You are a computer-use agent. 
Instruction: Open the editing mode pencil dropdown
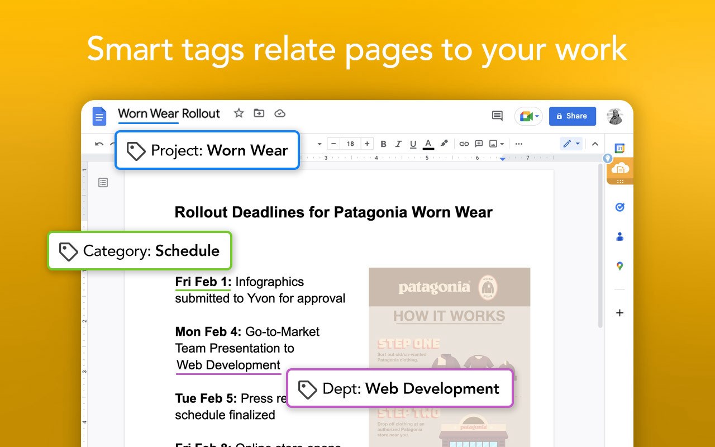point(571,144)
